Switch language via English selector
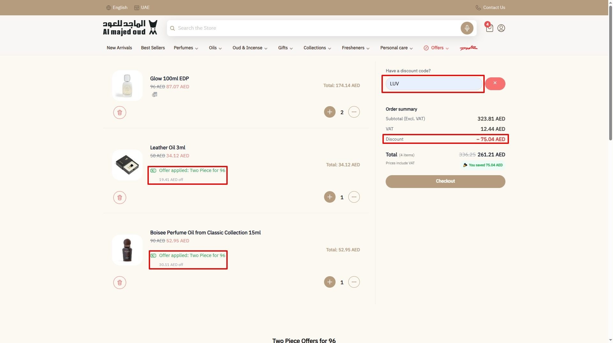 (x=117, y=7)
